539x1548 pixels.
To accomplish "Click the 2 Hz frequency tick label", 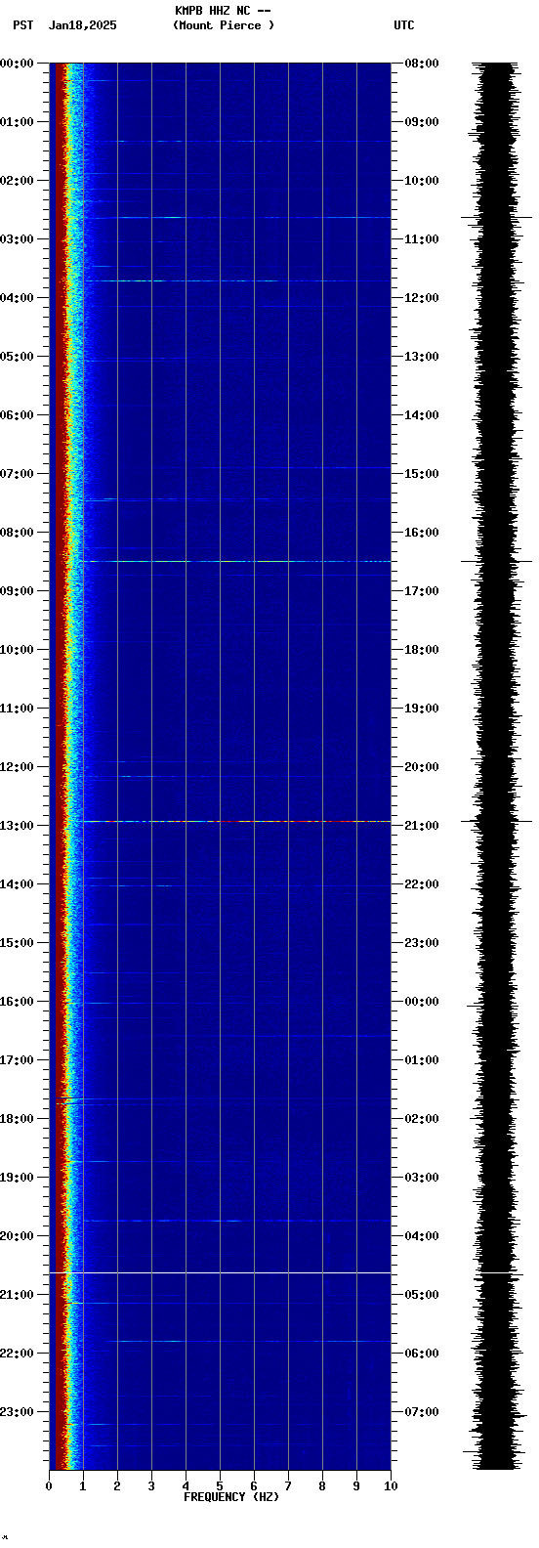I will [117, 1486].
